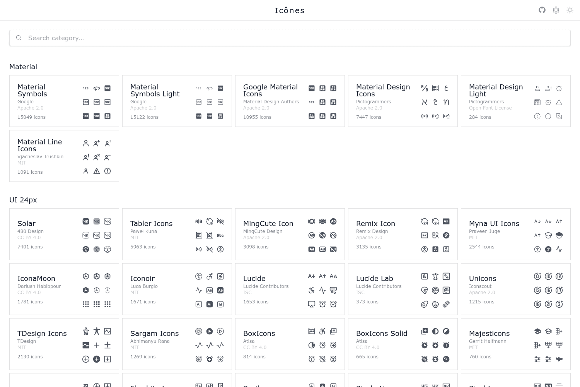Image resolution: width=580 pixels, height=387 pixels.
Task: Open the Google Material Icons collection
Action: 290,101
